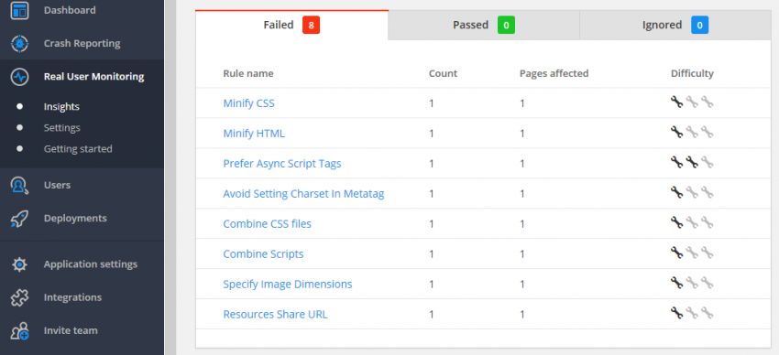
Task: Click the Users sidebar icon
Action: pyautogui.click(x=19, y=185)
